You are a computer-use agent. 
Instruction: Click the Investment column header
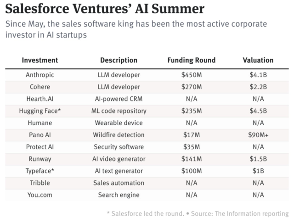[40, 60]
